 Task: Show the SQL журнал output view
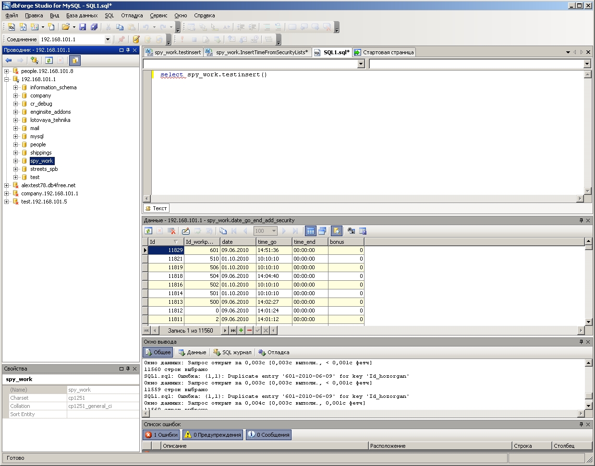tap(232, 352)
